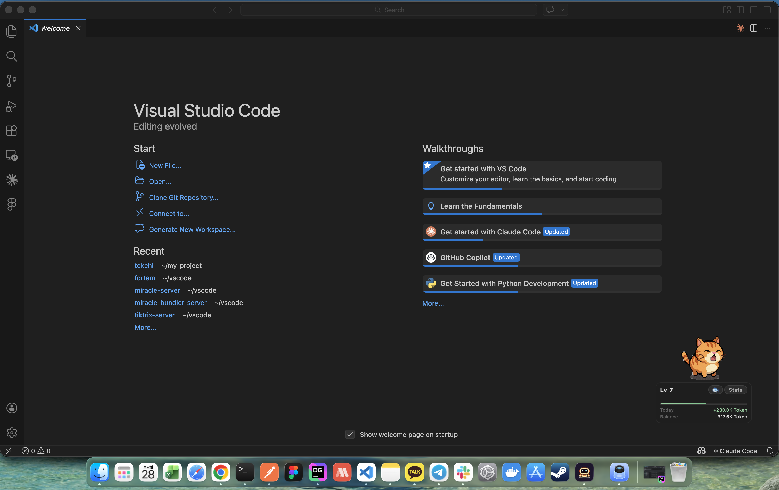Open the Explorer view in activity bar

(x=12, y=31)
